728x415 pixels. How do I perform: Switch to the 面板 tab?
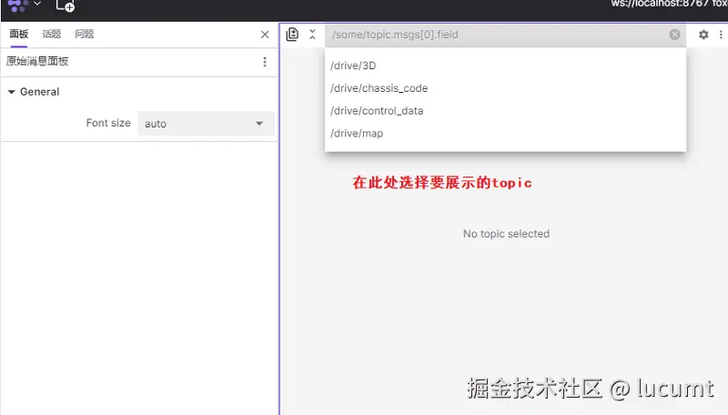point(19,34)
